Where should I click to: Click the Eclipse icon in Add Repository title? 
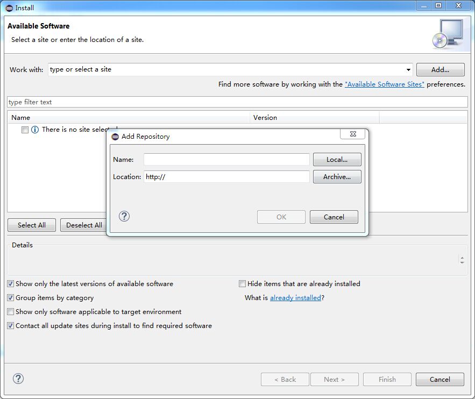pos(115,137)
